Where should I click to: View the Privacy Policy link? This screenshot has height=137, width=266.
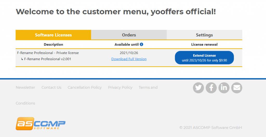click(x=120, y=88)
